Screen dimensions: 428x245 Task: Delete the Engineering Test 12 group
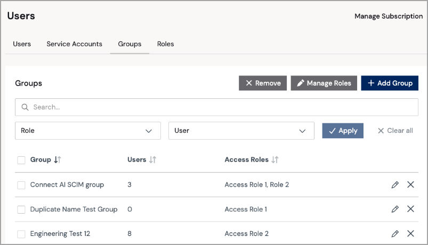[x=410, y=233]
